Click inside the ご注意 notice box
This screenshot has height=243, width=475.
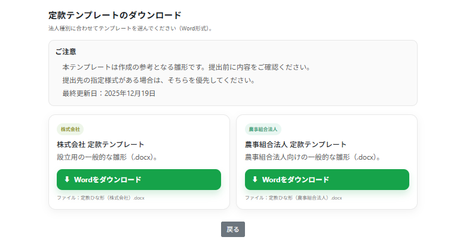click(x=358, y=89)
